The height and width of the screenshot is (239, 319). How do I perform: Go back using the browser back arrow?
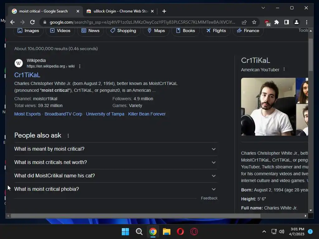[12, 22]
